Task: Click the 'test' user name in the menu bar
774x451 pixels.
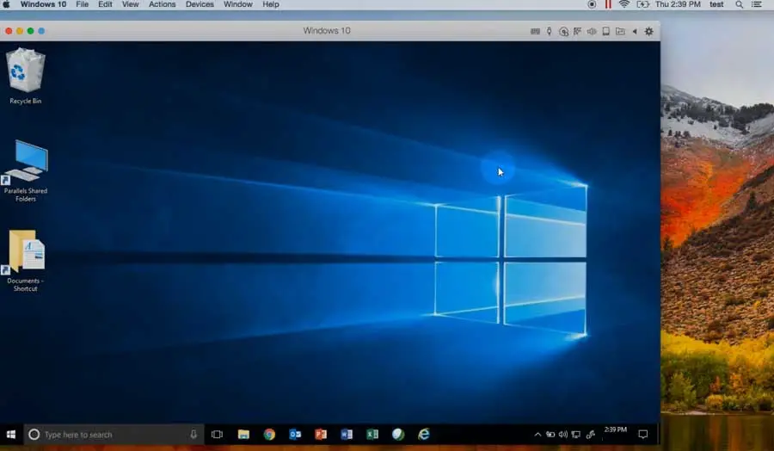Action: 716,4
